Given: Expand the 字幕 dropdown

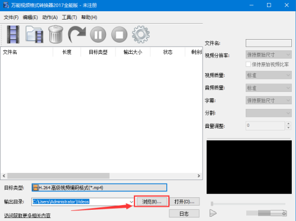Looking at the screenshot, I should [269, 100].
